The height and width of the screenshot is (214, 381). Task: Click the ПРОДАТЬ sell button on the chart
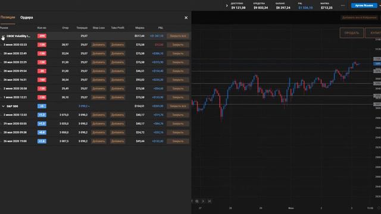tap(352, 33)
